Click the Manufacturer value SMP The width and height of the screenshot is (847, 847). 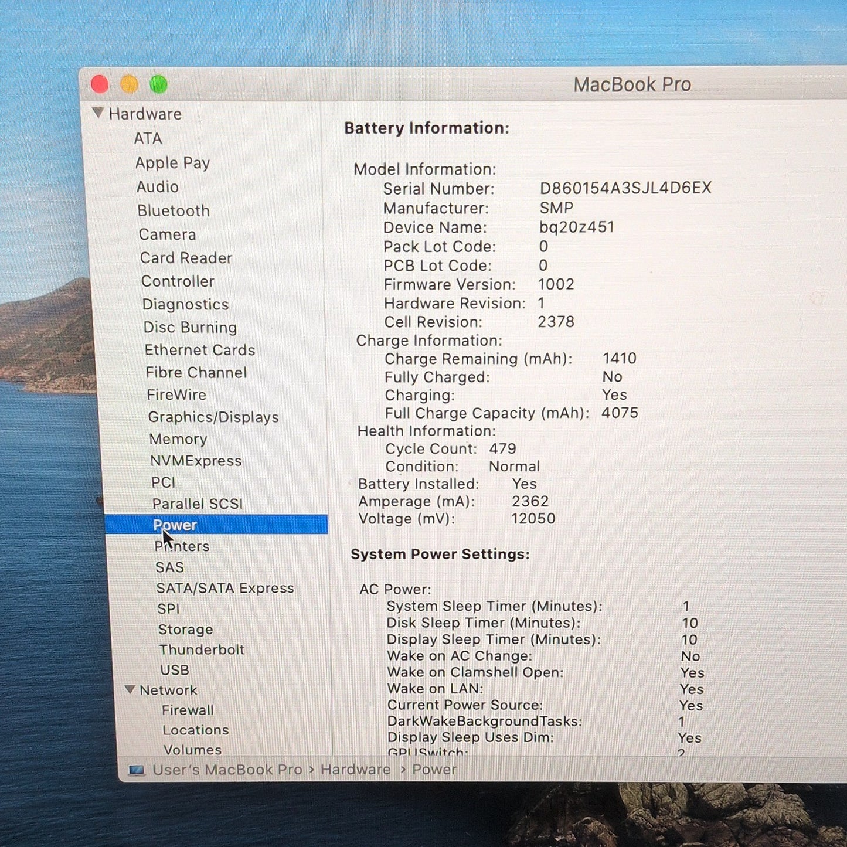pyautogui.click(x=556, y=208)
